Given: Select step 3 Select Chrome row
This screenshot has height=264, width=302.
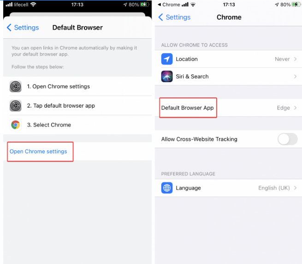Looking at the screenshot, I should tap(77, 125).
